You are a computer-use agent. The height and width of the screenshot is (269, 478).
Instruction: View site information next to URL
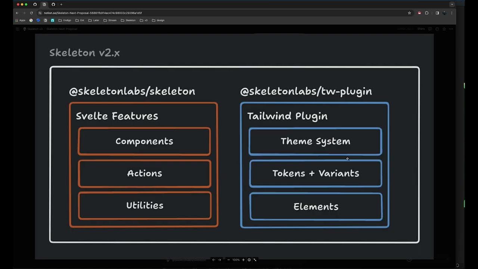40,13
